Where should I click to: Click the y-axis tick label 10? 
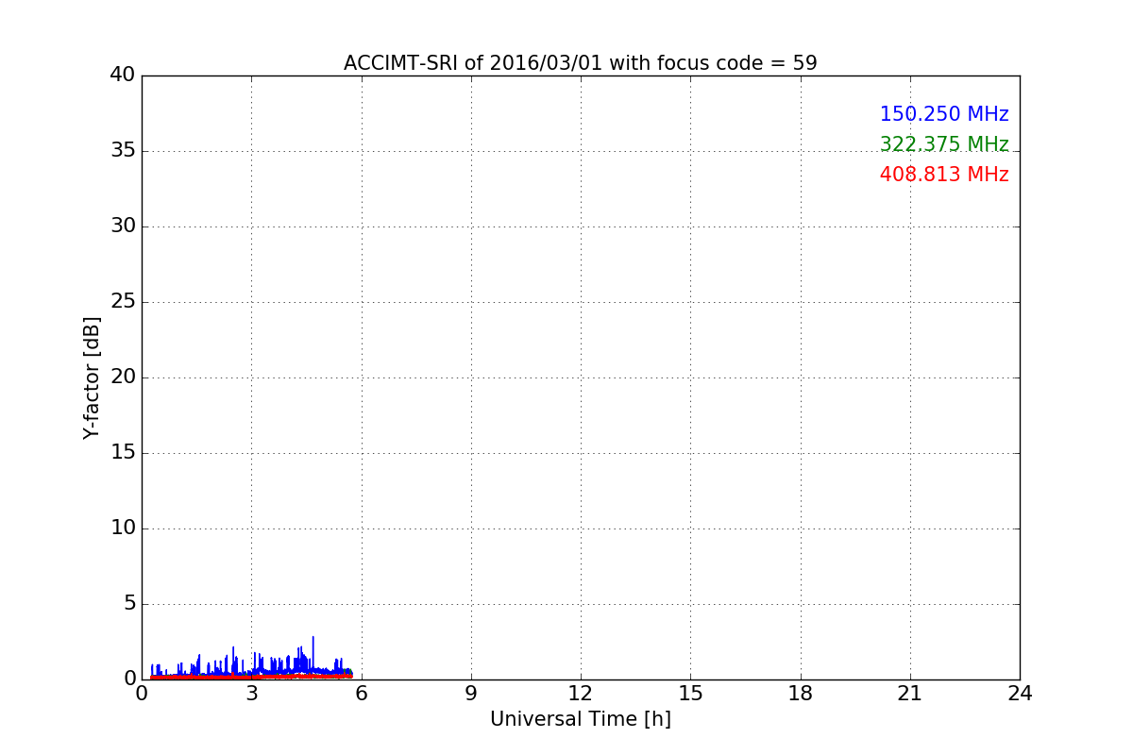click(x=123, y=528)
